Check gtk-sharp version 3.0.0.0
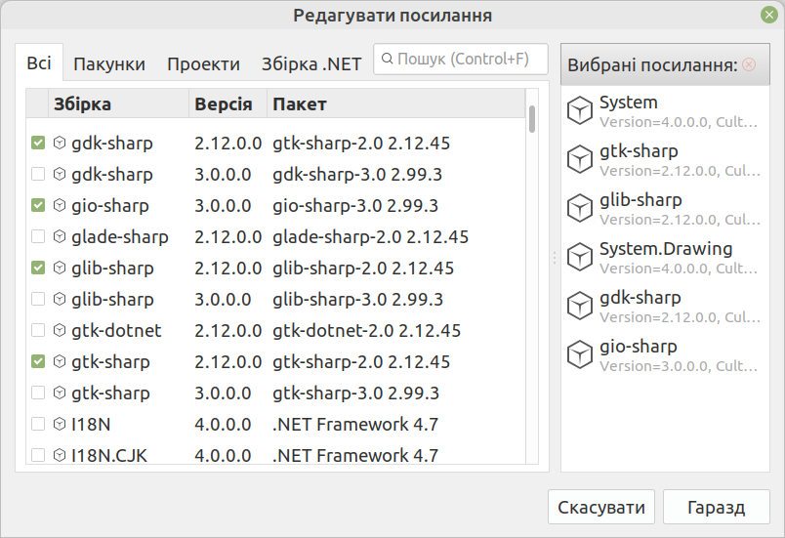 [38, 393]
